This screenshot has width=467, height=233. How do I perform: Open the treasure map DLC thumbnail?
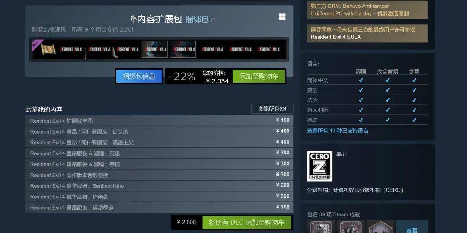point(45,49)
